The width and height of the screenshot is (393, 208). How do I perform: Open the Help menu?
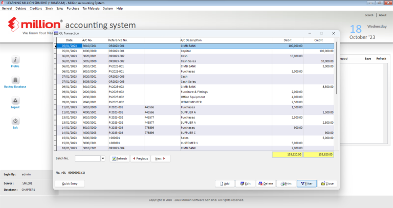(x=120, y=9)
